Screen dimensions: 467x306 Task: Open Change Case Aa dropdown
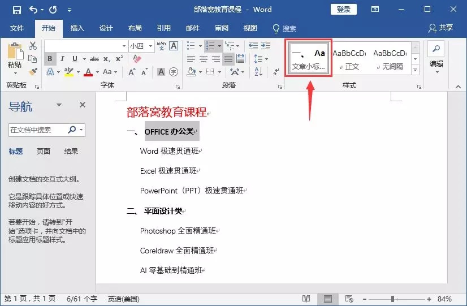point(110,72)
